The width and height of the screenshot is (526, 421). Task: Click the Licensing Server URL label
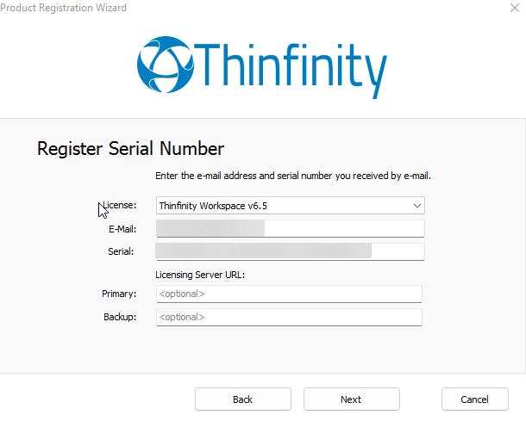198,276
